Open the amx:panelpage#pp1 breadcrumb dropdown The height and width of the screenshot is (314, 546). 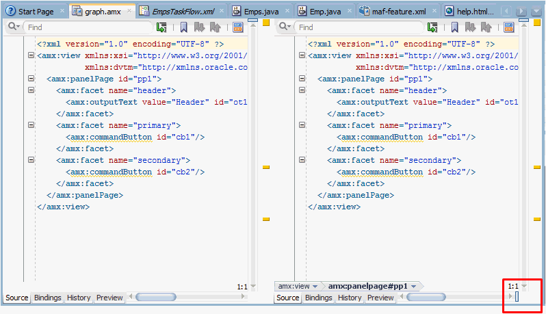(x=414, y=287)
